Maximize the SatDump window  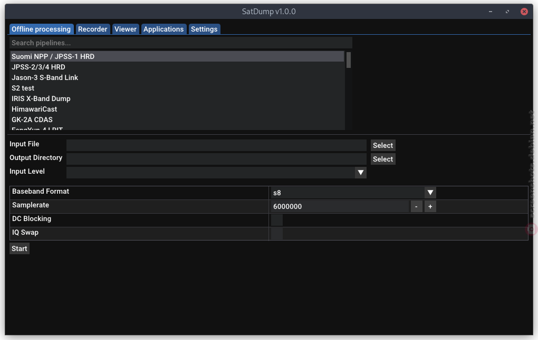click(x=507, y=12)
